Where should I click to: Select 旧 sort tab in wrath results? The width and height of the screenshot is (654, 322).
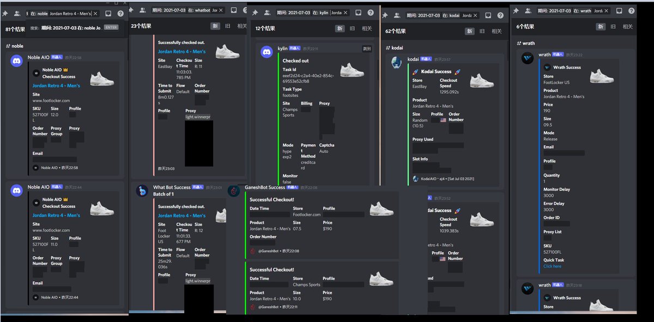pyautogui.click(x=613, y=26)
